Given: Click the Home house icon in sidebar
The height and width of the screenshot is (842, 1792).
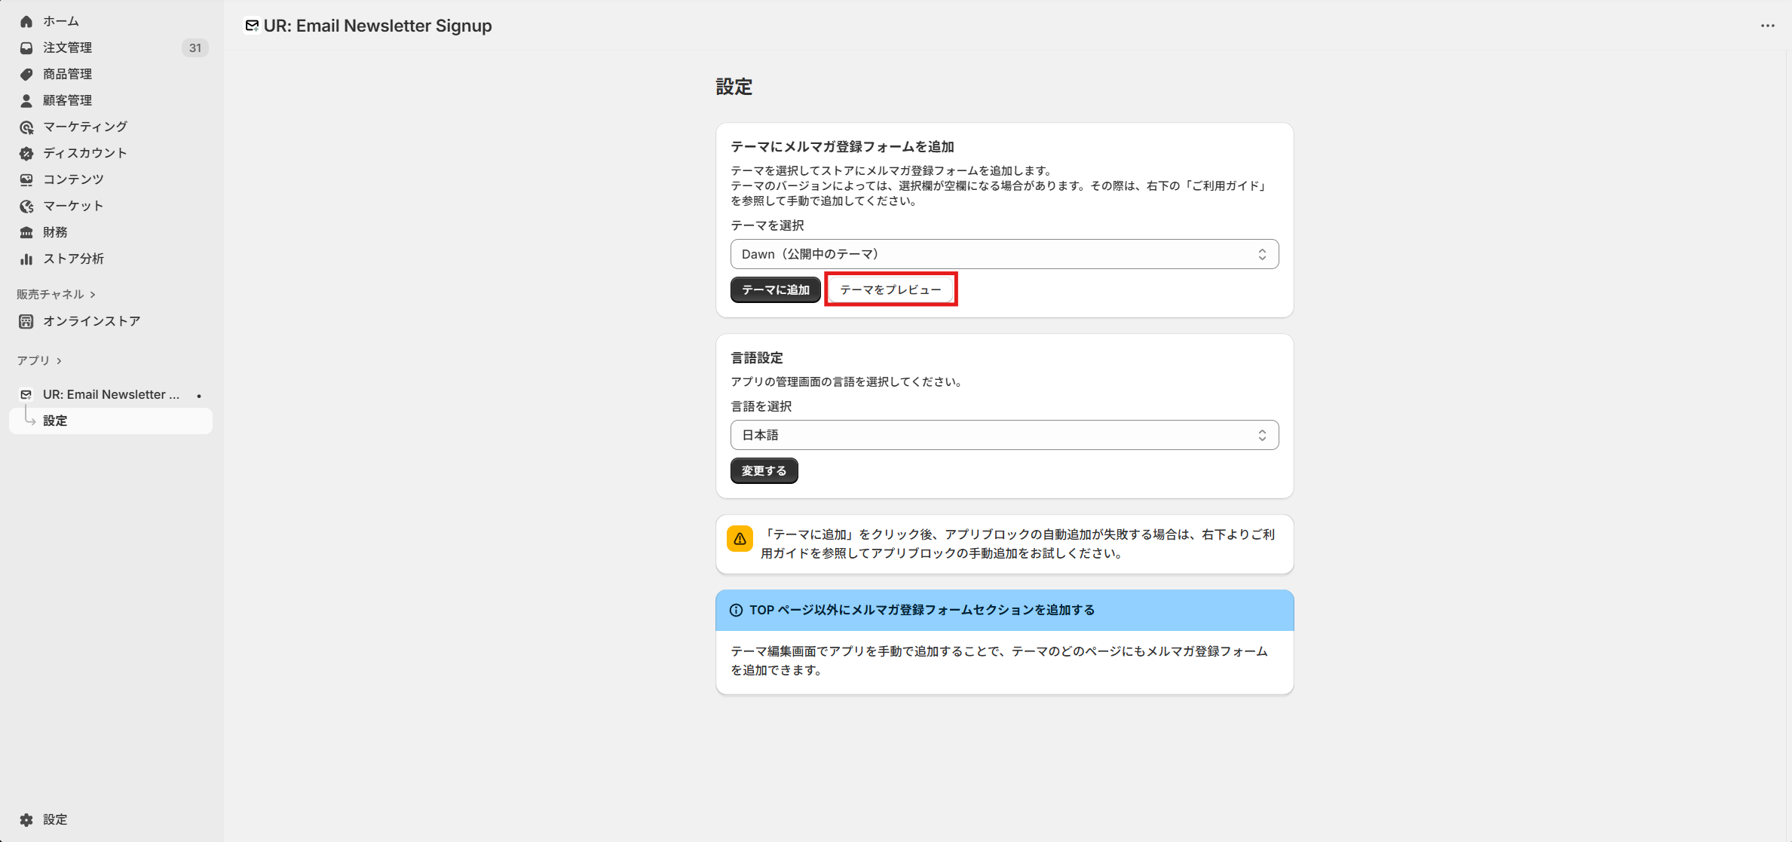Looking at the screenshot, I should 26,21.
